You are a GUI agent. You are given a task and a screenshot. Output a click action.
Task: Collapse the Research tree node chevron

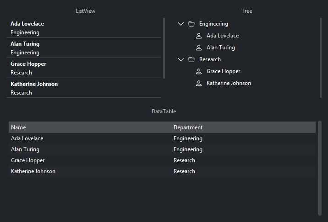pyautogui.click(x=181, y=59)
